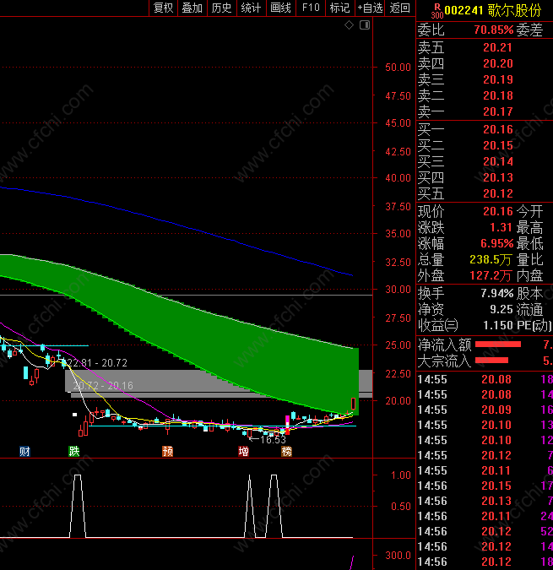The width and height of the screenshot is (553, 570).
Task: Select 卖二 price 20.18
Action: tap(497, 95)
